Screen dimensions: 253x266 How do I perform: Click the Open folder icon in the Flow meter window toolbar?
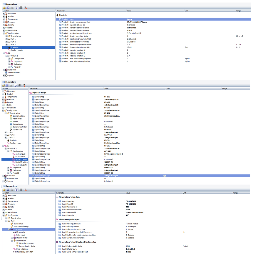point(4,190)
